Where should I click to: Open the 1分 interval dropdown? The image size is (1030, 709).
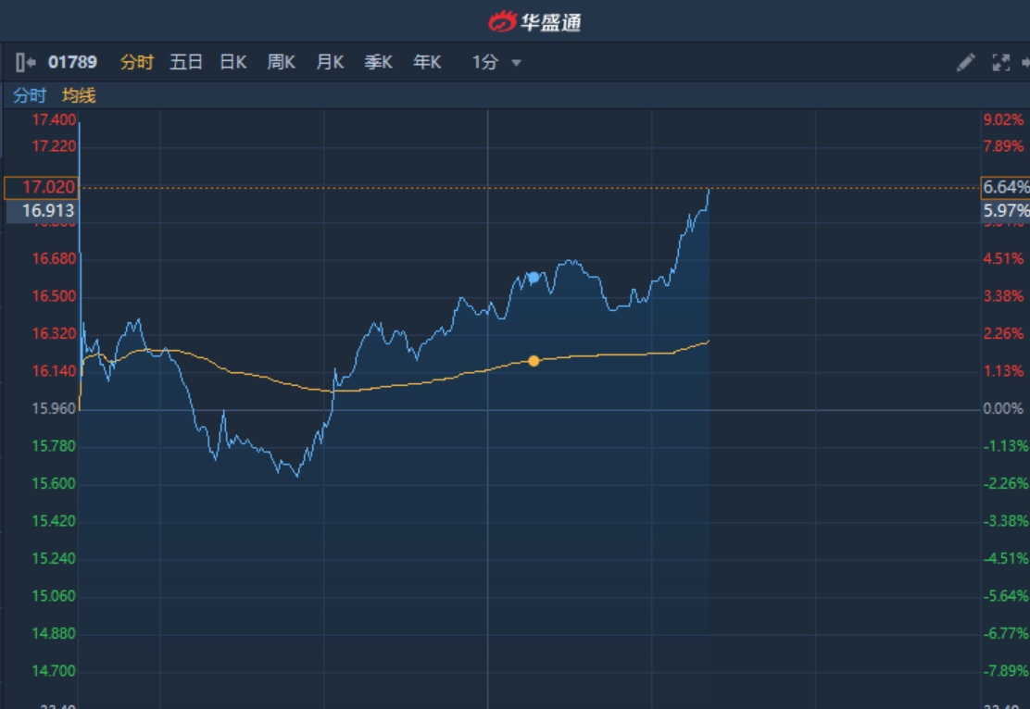click(485, 63)
